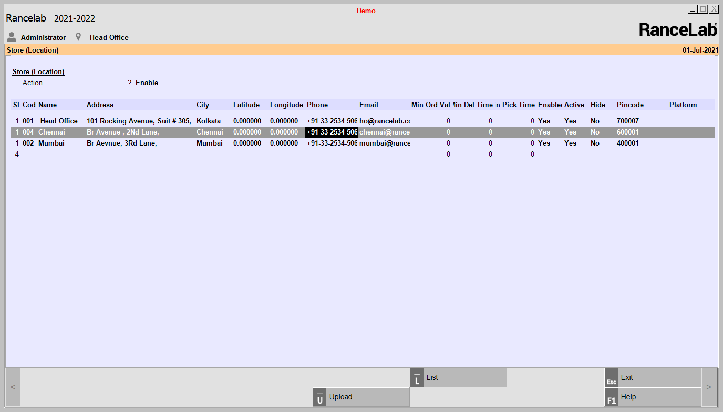Image resolution: width=723 pixels, height=412 pixels.
Task: Select the Head Office store name cell
Action: coord(59,121)
